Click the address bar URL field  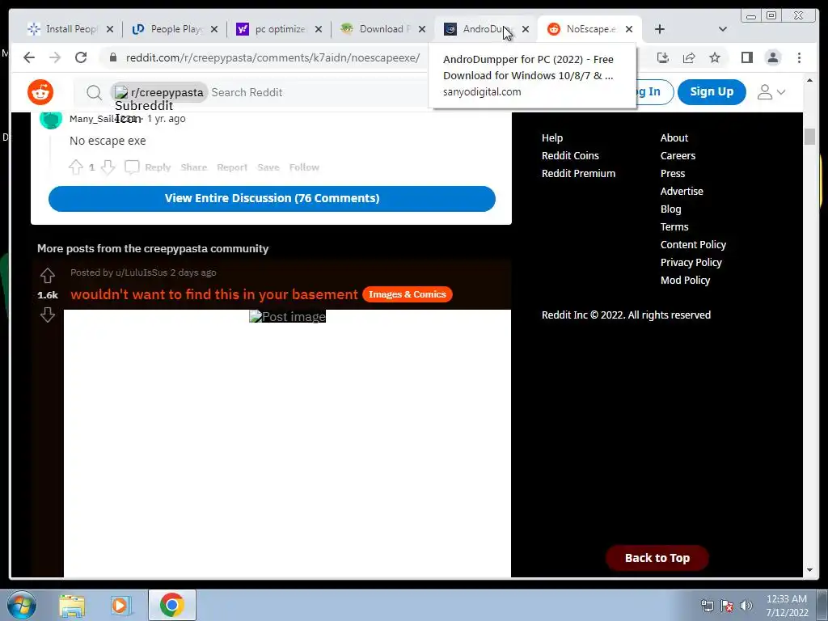point(272,57)
